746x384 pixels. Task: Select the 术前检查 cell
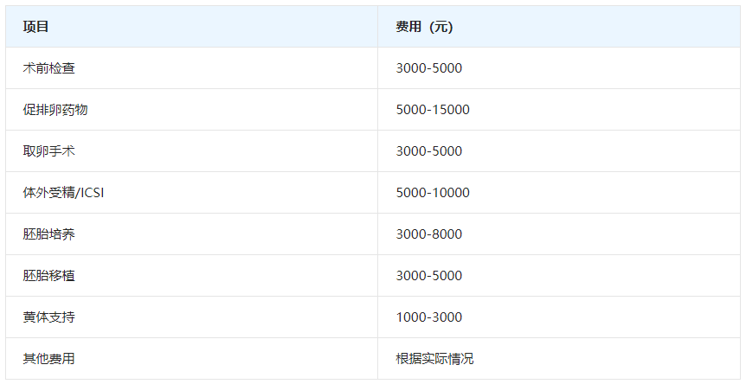48,68
